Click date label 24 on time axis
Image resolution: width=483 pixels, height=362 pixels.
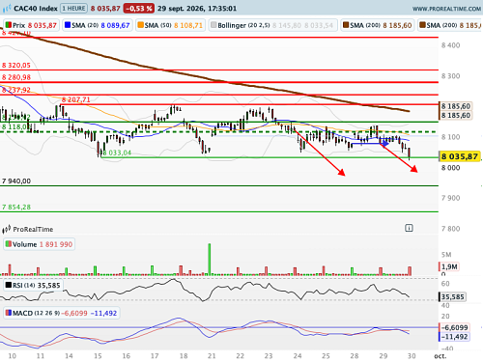pos(298,356)
